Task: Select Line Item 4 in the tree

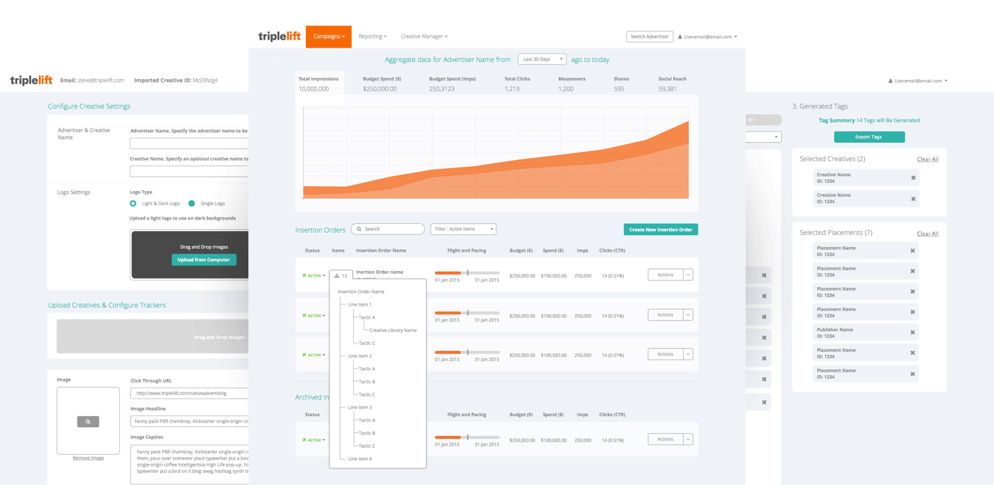Action: (x=360, y=459)
